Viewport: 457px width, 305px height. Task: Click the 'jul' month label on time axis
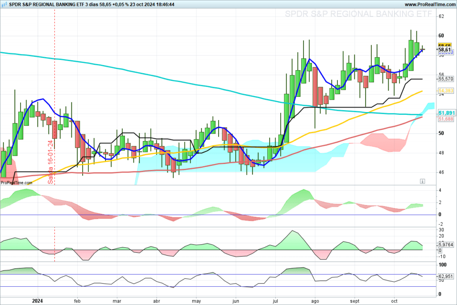275,301
